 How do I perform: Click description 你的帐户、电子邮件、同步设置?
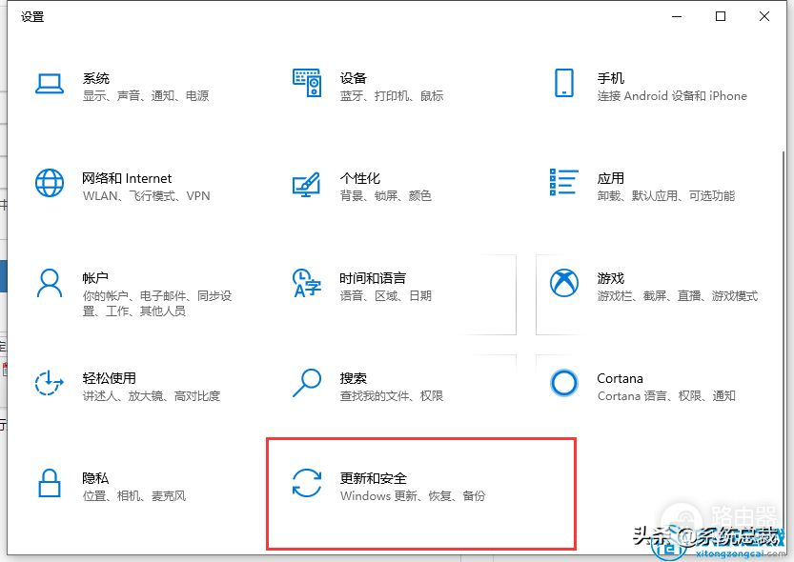(157, 303)
